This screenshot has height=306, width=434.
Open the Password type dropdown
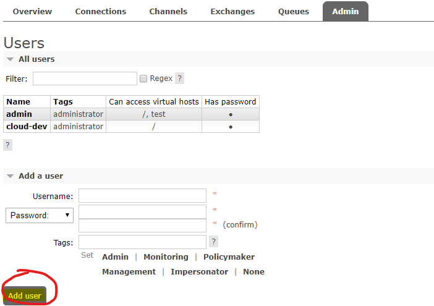[39, 215]
